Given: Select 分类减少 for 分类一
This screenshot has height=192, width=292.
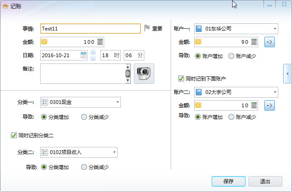Looking at the screenshot, I should 84,117.
